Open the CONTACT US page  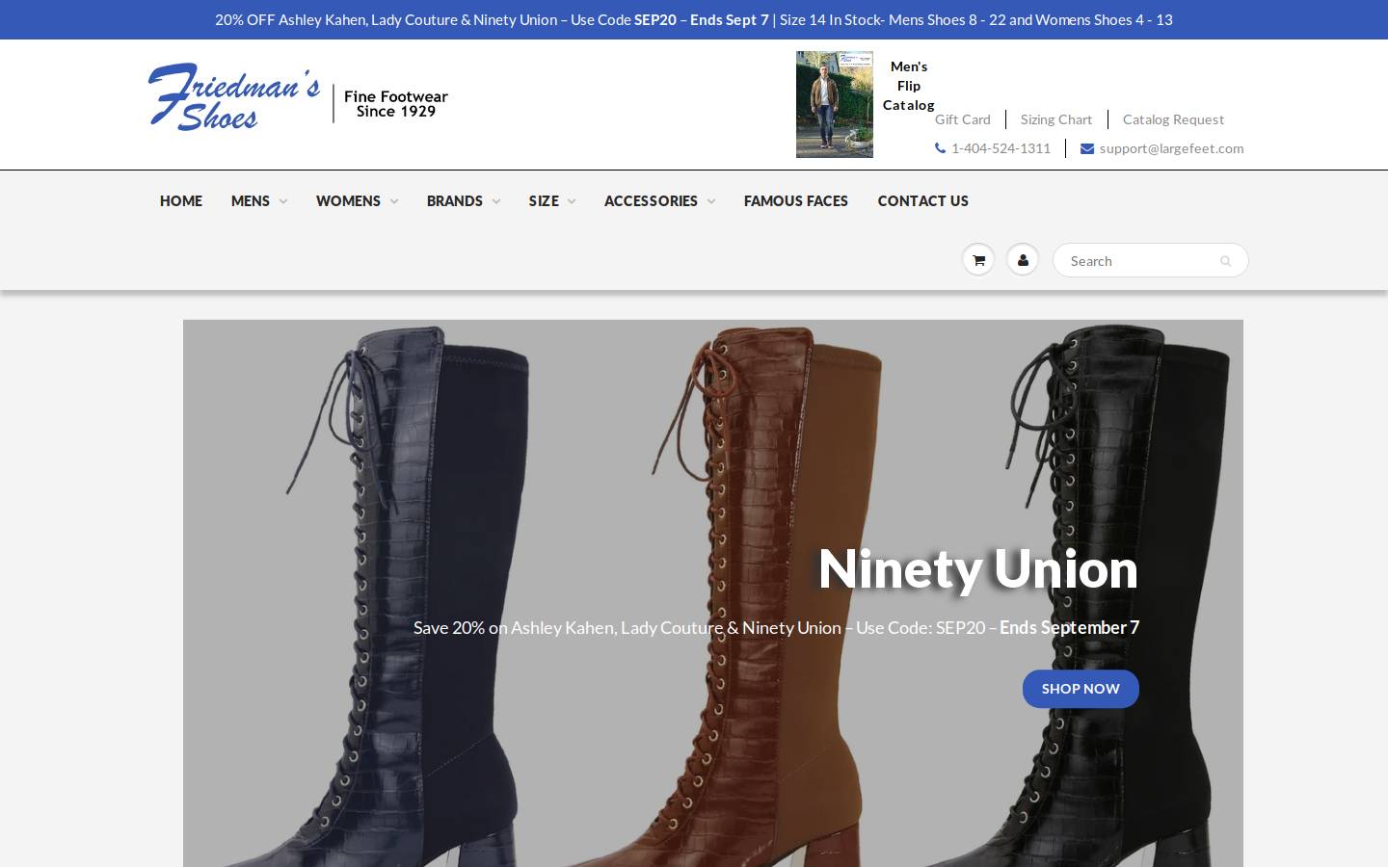click(923, 200)
